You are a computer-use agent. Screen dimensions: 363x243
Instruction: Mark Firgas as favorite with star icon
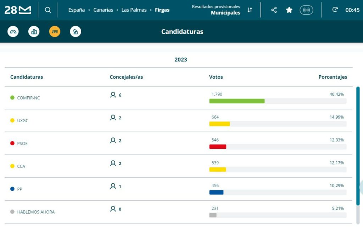point(289,10)
